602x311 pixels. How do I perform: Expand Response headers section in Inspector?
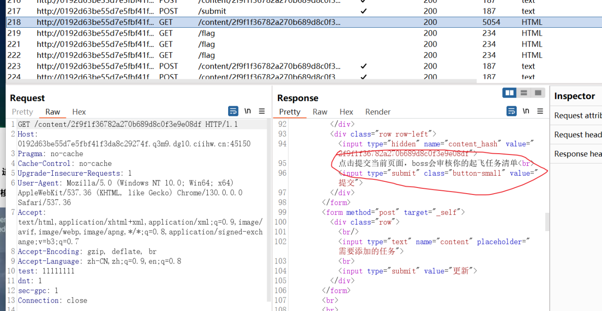click(578, 154)
